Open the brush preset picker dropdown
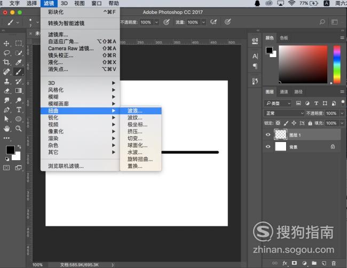Viewport: 347px width, 268px height. tap(37, 22)
